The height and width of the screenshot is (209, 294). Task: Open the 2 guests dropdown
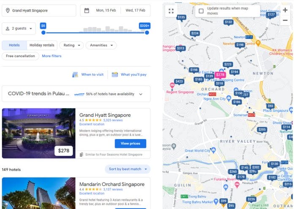click(19, 28)
